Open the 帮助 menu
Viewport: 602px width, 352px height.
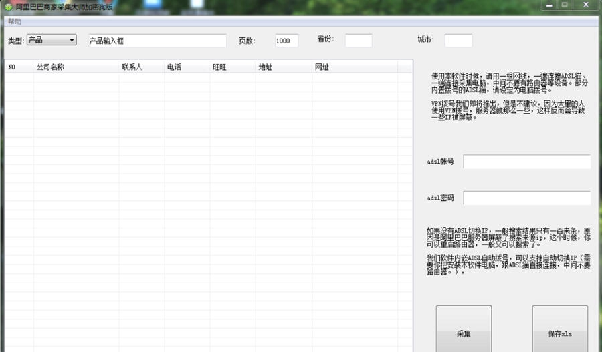click(15, 21)
